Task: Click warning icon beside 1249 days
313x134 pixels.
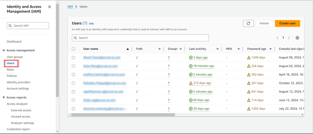Action: click(x=249, y=58)
